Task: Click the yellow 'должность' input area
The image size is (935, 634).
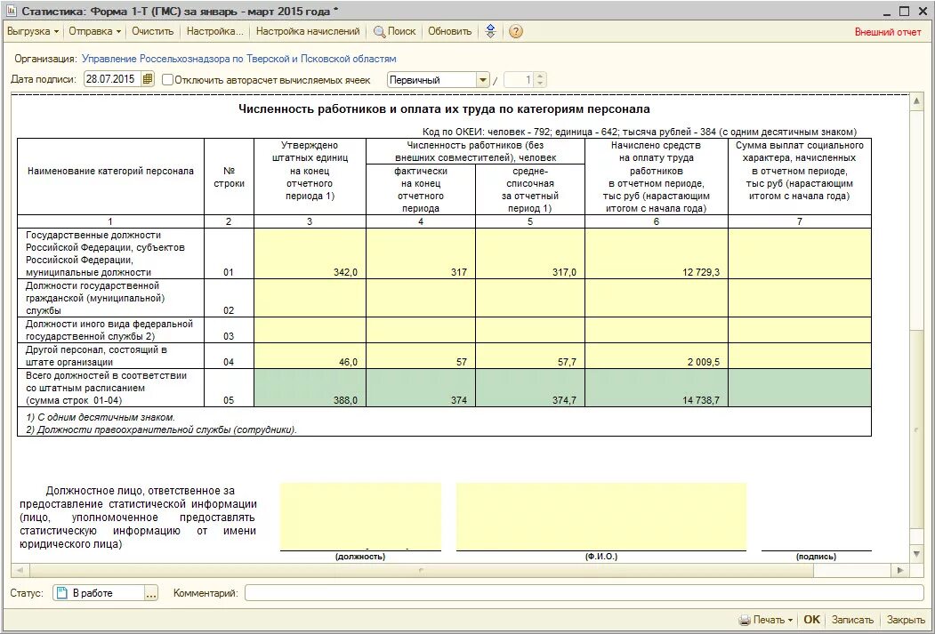Action: tap(361, 516)
